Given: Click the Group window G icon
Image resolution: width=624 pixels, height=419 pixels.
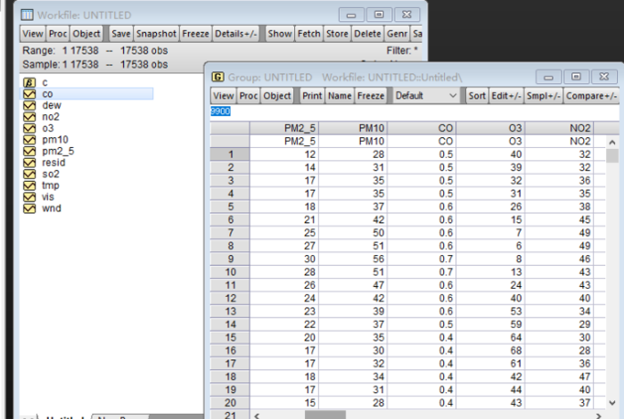Looking at the screenshot, I should (218, 78).
